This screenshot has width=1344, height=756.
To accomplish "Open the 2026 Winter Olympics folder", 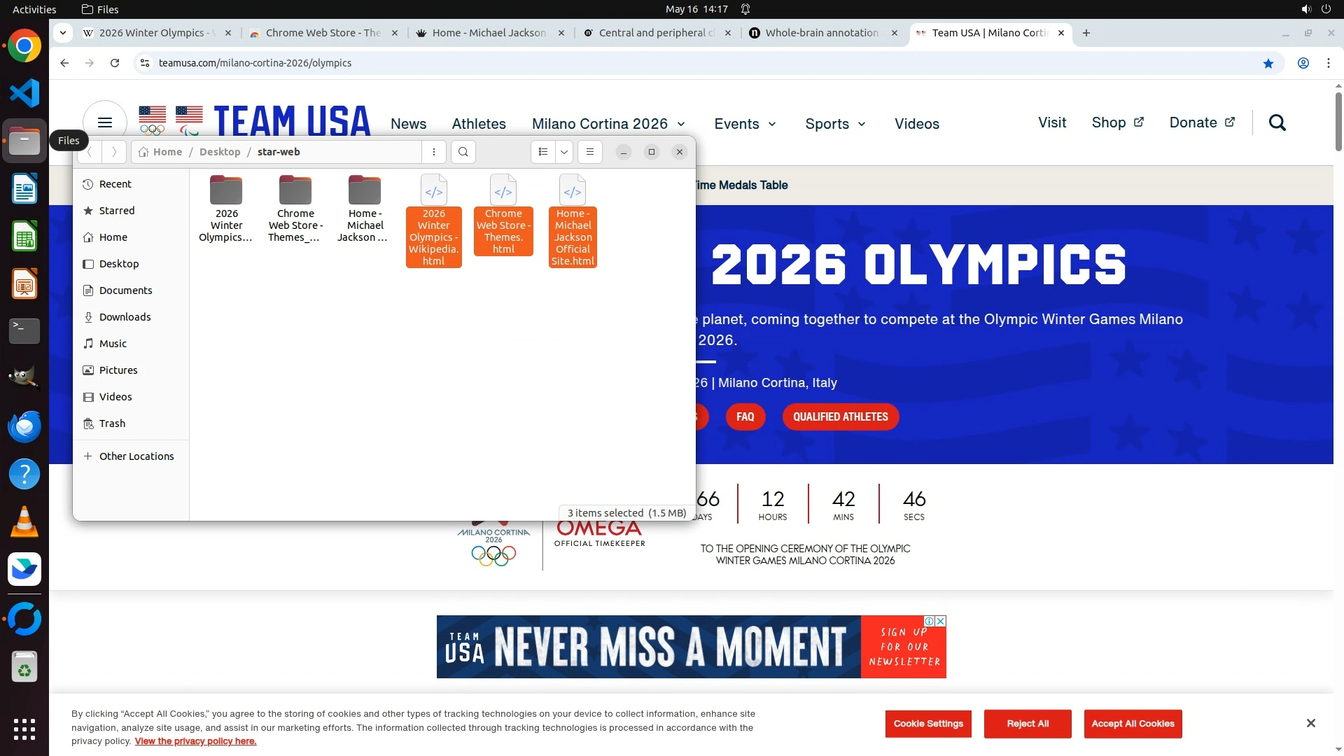I will (x=225, y=209).
